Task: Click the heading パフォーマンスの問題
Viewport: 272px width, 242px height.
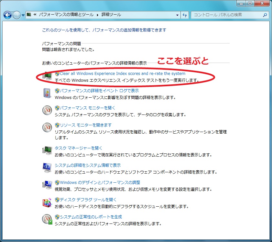Action: pyautogui.click(x=61, y=44)
